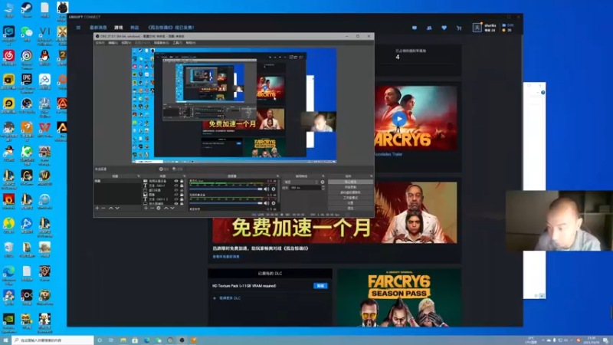Viewport: 613px width, 345px height.
Task: Open the OBS 编辑 menu
Action: coord(113,43)
